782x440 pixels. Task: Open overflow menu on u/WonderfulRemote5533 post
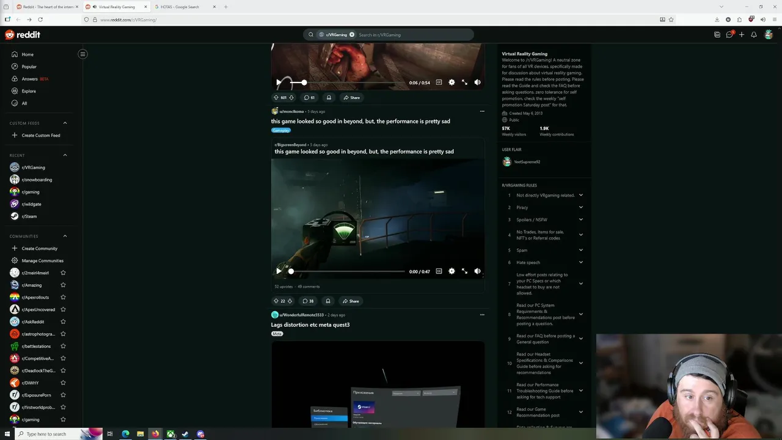(482, 315)
